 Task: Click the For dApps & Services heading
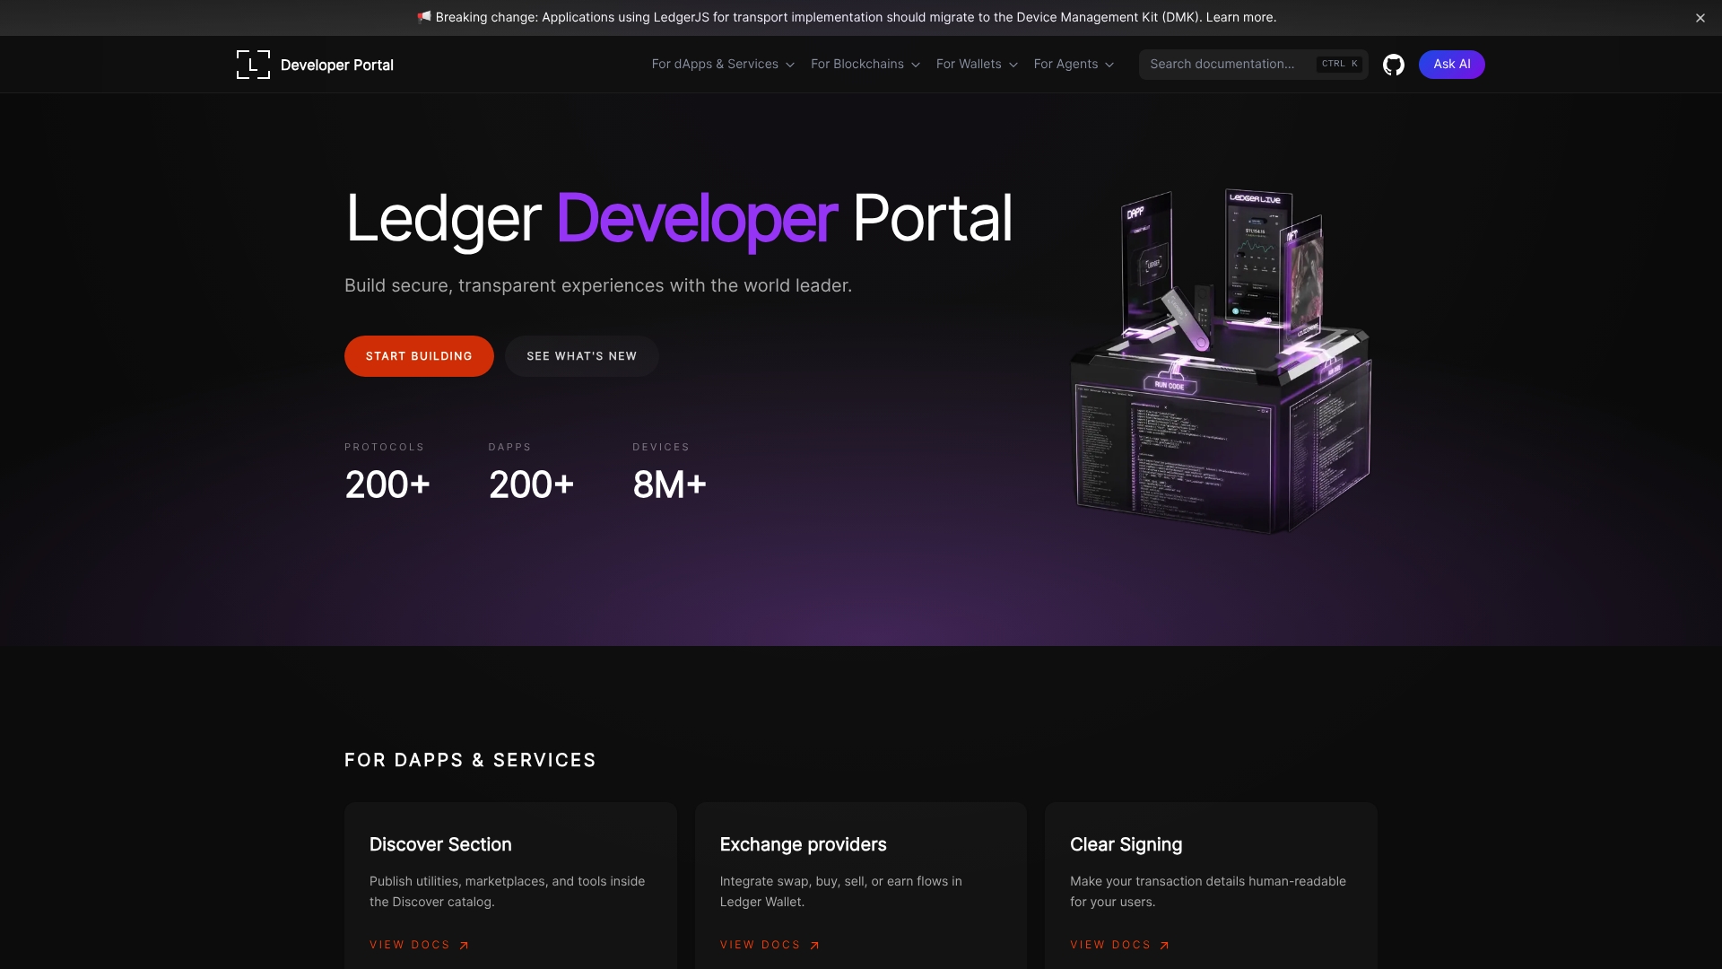pos(470,760)
